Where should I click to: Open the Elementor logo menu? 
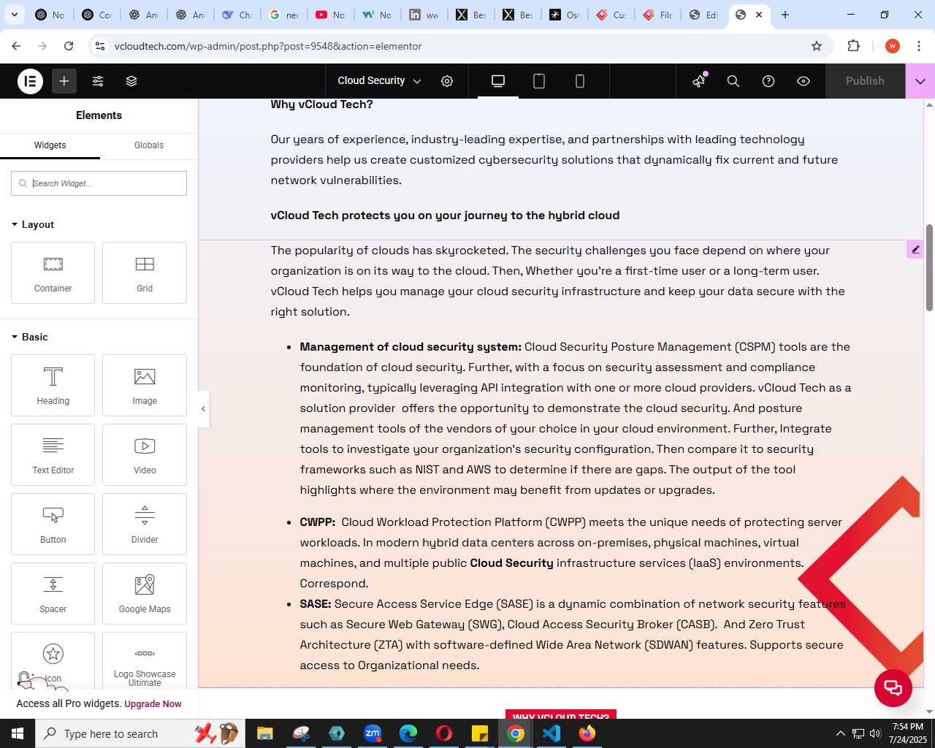coord(30,81)
